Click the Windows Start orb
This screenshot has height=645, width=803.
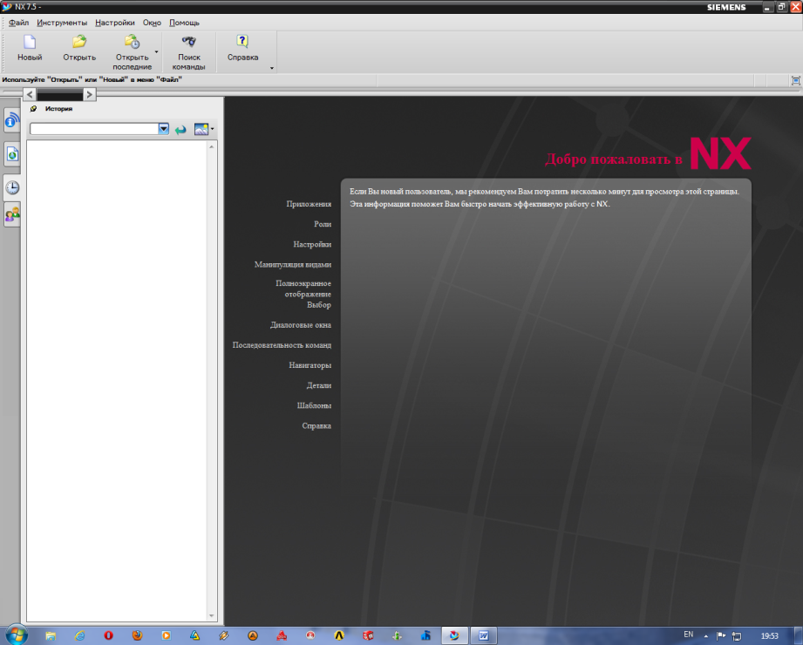pyautogui.click(x=17, y=635)
